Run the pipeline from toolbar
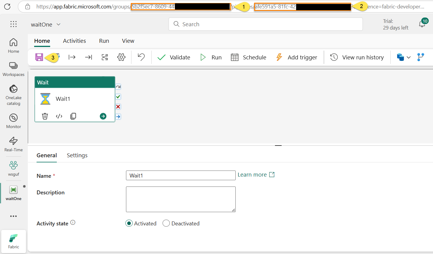Image resolution: width=433 pixels, height=254 pixels. pyautogui.click(x=211, y=57)
